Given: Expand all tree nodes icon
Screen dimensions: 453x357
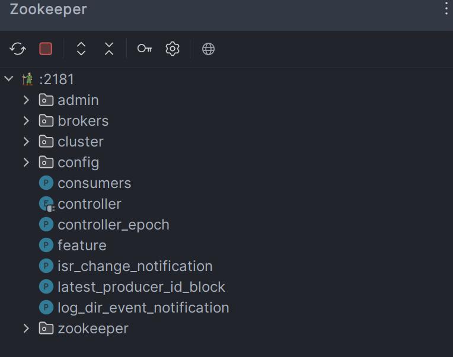Looking at the screenshot, I should [x=81, y=49].
